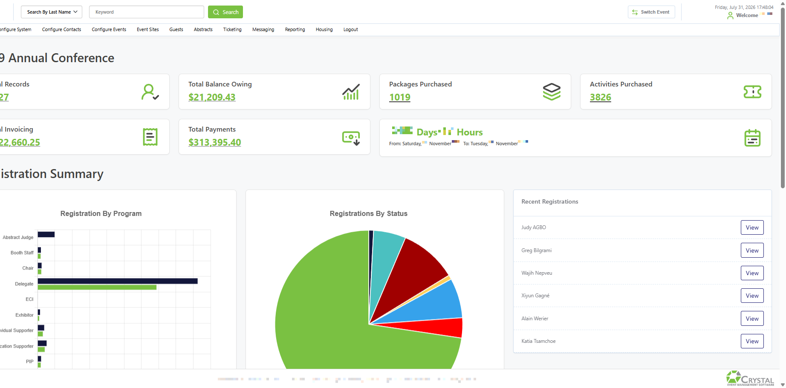Open the 3826 activities purchased link

pos(601,97)
